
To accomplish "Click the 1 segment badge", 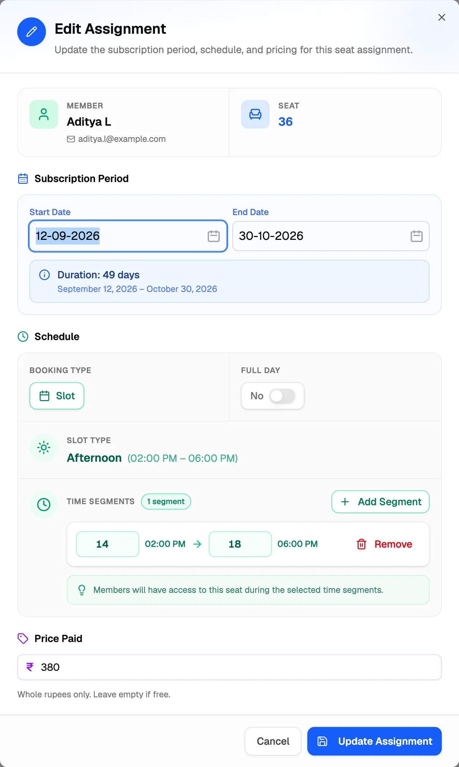I will point(166,502).
